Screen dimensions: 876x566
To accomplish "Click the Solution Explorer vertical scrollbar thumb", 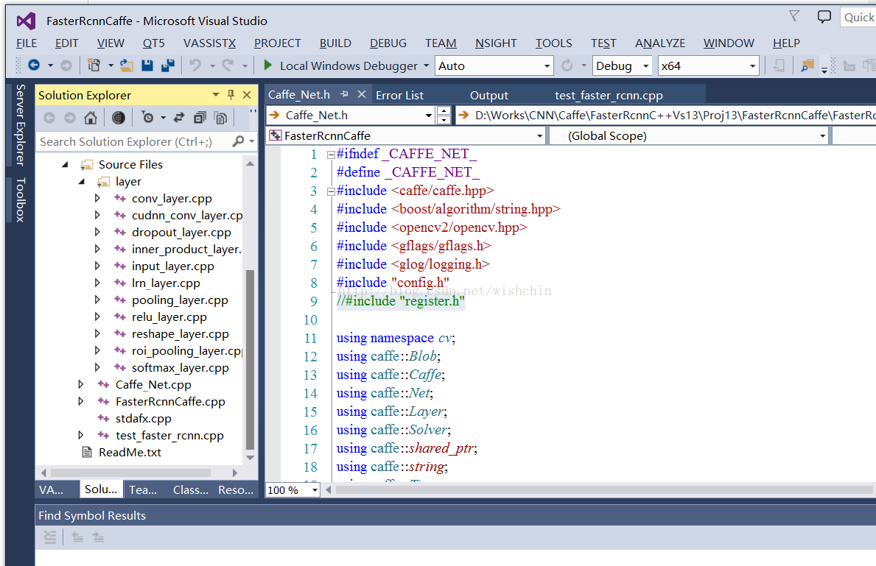I will pyautogui.click(x=250, y=359).
